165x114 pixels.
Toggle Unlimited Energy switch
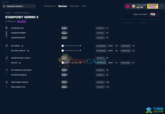point(65,33)
